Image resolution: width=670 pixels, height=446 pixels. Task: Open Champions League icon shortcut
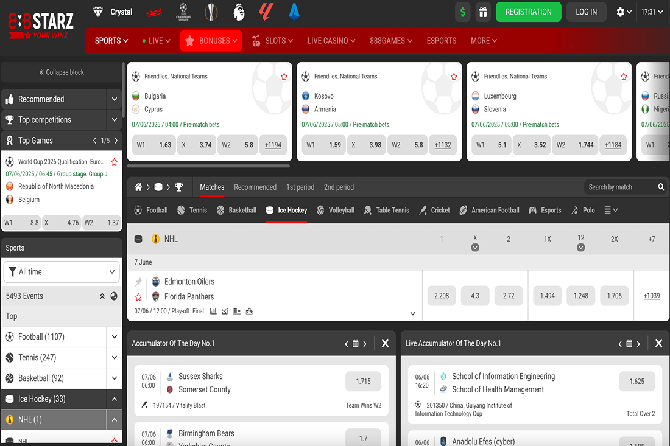click(x=183, y=12)
